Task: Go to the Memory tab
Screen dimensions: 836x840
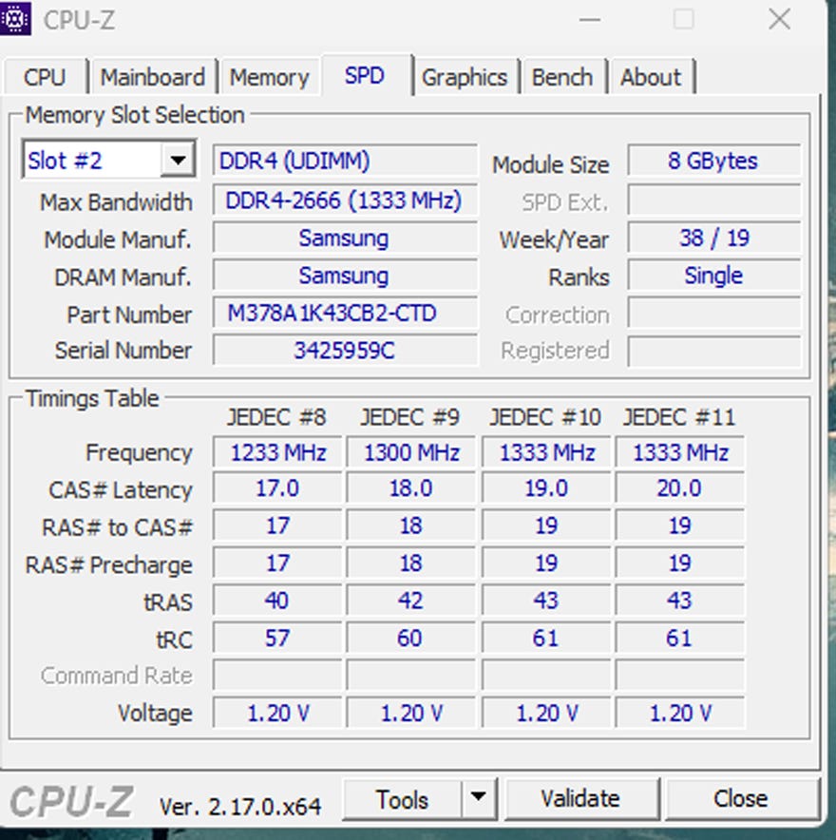Action: (270, 77)
